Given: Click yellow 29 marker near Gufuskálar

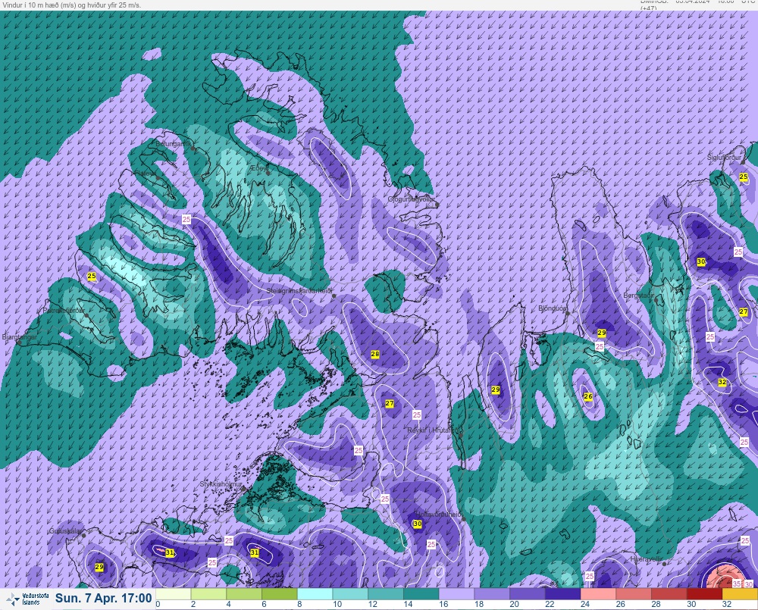Looking at the screenshot, I should (99, 567).
